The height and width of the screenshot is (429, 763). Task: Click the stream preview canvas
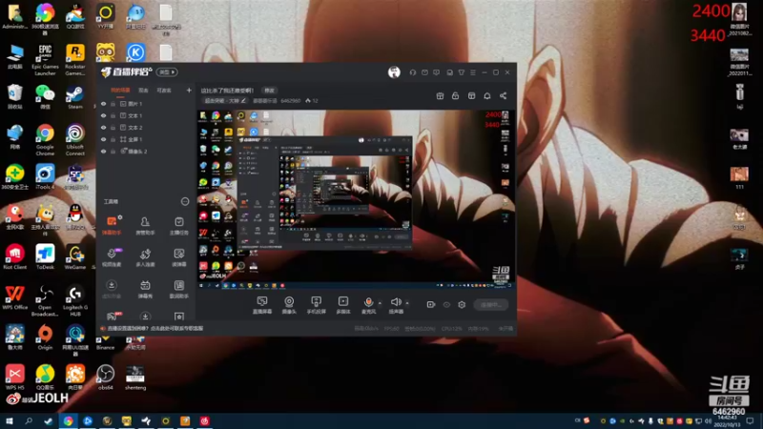pos(356,197)
